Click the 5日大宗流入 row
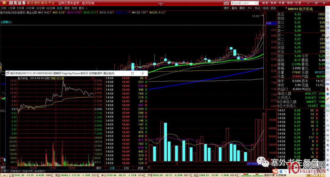The height and width of the screenshot is (177, 330). (x=301, y=106)
